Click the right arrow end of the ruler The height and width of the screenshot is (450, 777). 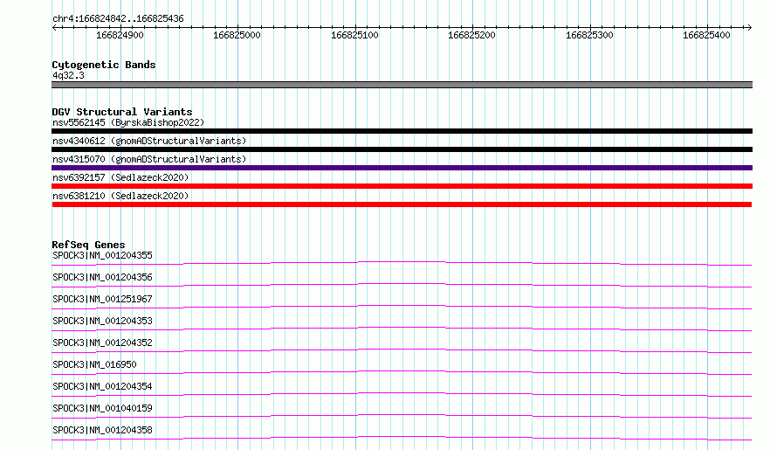click(749, 27)
